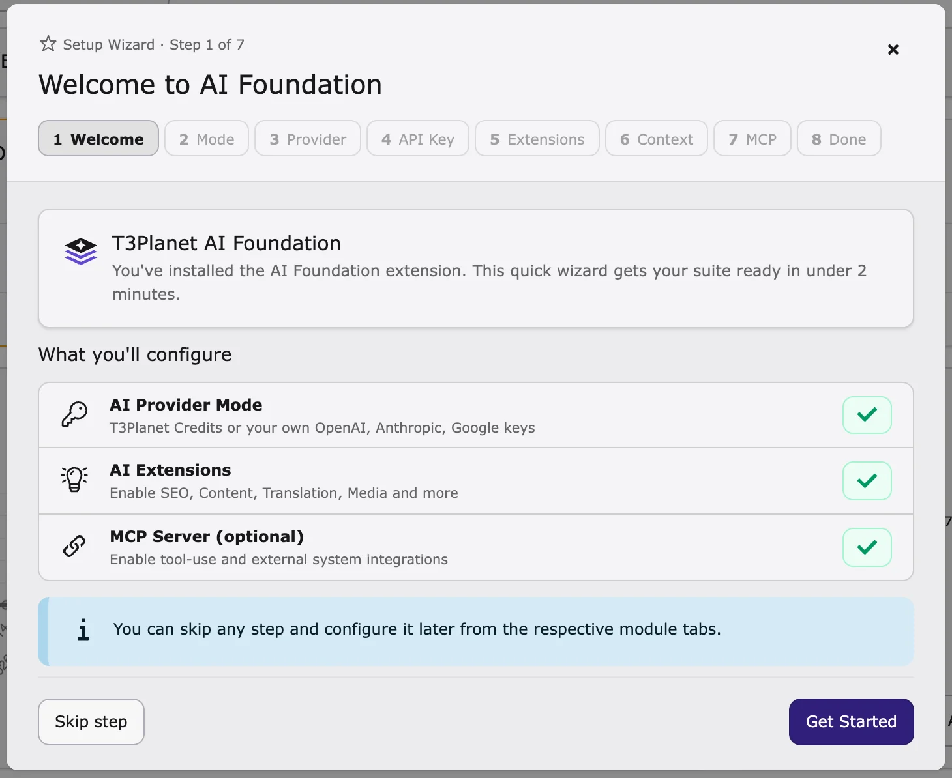Image resolution: width=952 pixels, height=778 pixels.
Task: Select the 1 Welcome step tab
Action: [98, 138]
